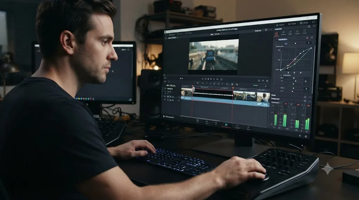The height and width of the screenshot is (200, 359).
Task: Switch to the first page icon in the bottom bar
Action: tap(197, 121)
